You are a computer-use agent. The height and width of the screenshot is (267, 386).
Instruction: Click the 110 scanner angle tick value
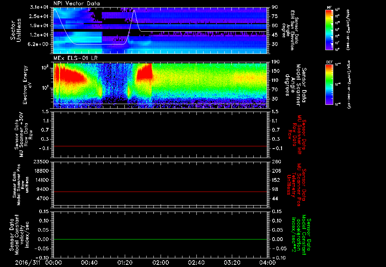(x=276, y=80)
